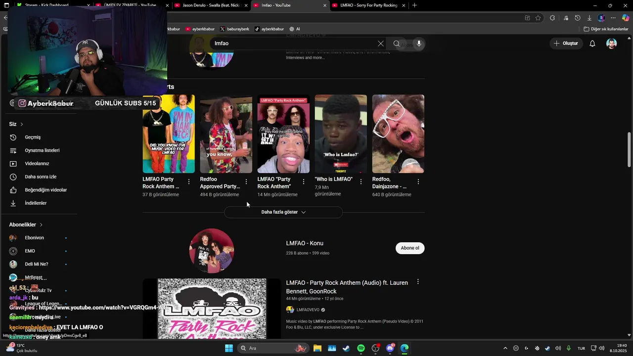633x356 pixels.
Task: Open the baburayberk X bookmark
Action: click(234, 29)
